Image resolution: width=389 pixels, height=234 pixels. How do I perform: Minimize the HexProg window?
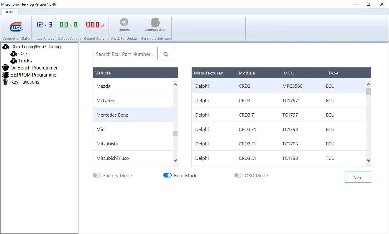click(355, 4)
